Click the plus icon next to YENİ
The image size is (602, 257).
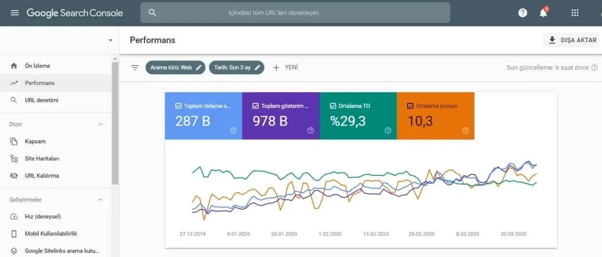[276, 68]
